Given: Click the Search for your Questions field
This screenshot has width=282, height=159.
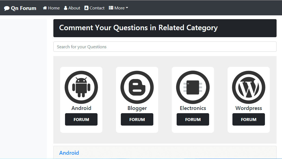Looking at the screenshot, I should [165, 47].
